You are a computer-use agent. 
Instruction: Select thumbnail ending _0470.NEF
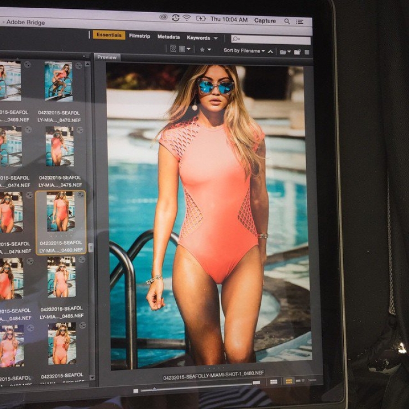(x=59, y=81)
